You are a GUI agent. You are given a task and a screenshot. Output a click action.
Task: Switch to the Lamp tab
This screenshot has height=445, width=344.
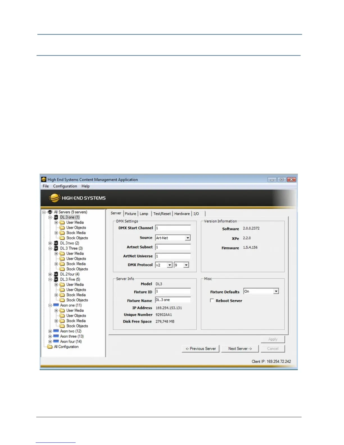[x=144, y=214]
